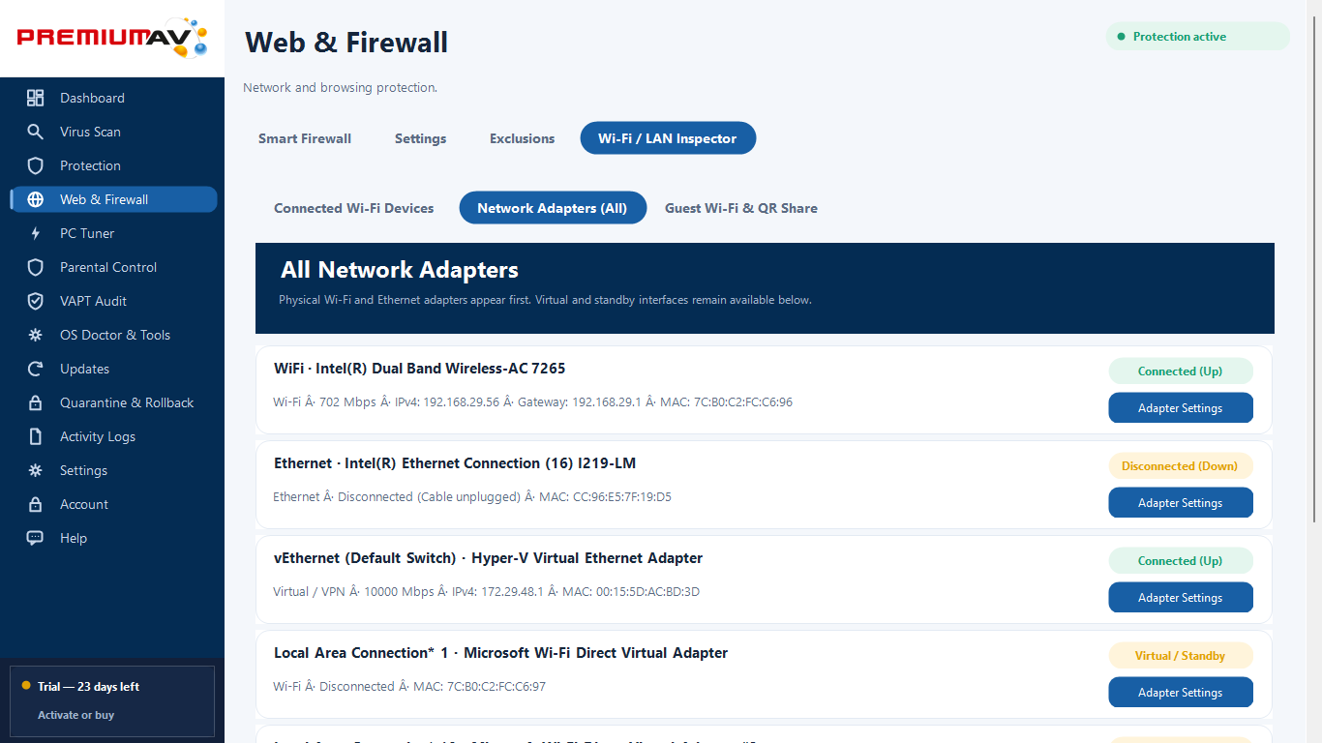This screenshot has width=1322, height=743.
Task: Click the All Network Adapters heading
Action: point(400,270)
